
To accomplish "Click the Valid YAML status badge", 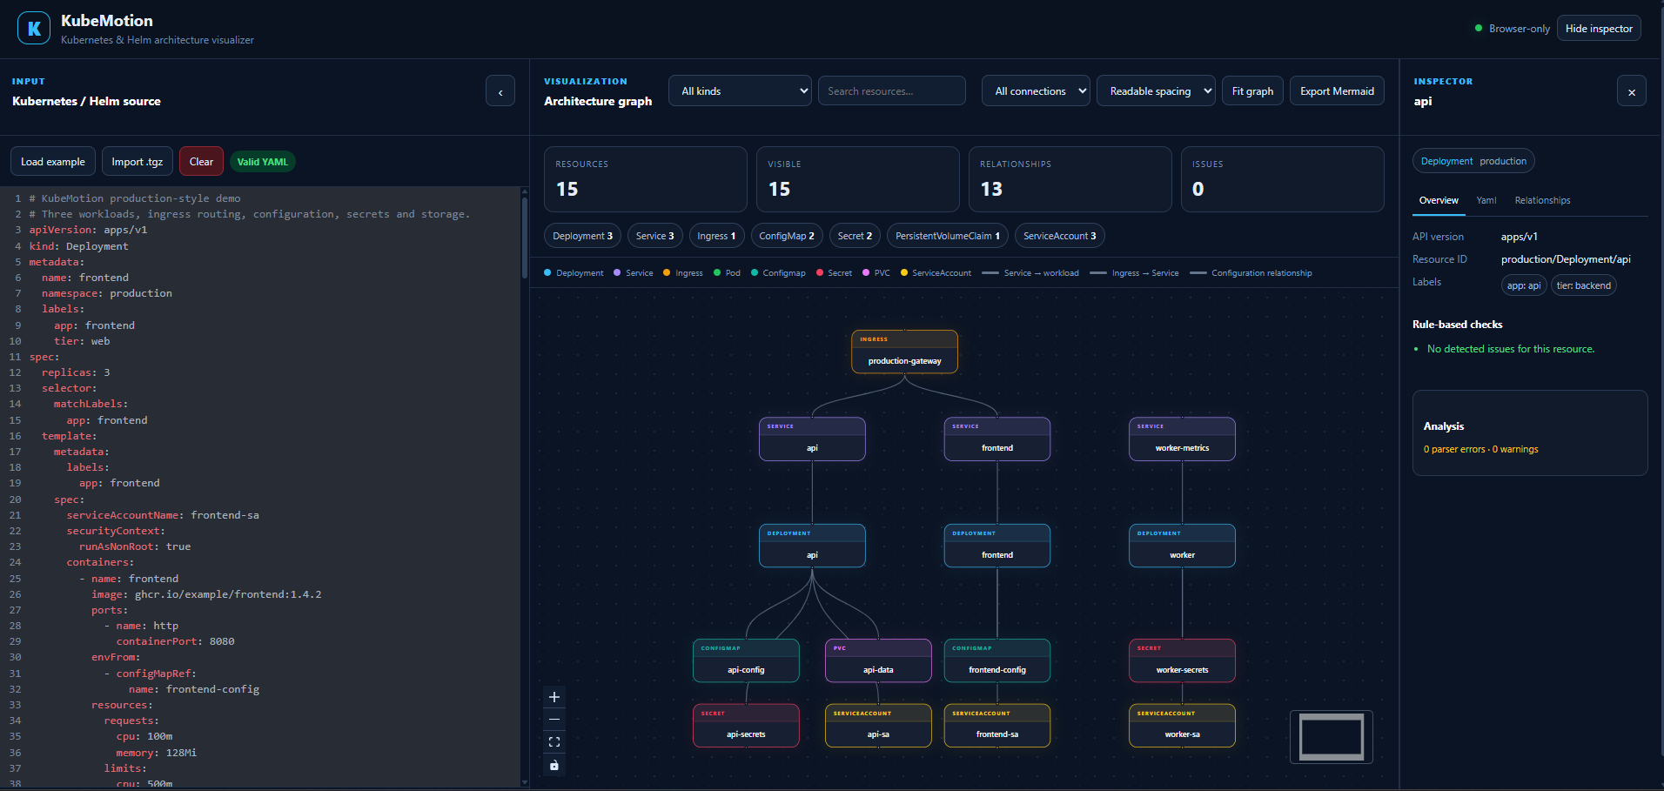I will 262,162.
